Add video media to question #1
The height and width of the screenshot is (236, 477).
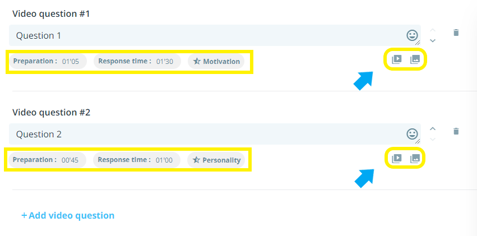tap(396, 59)
